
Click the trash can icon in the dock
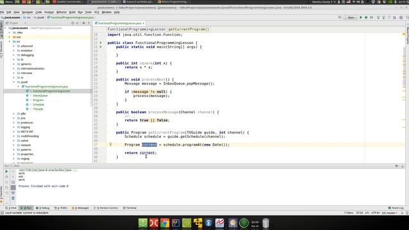[x=266, y=223]
